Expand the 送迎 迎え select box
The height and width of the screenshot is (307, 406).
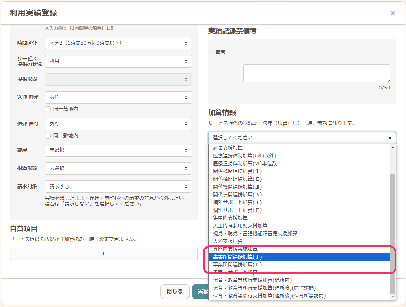tap(118, 98)
